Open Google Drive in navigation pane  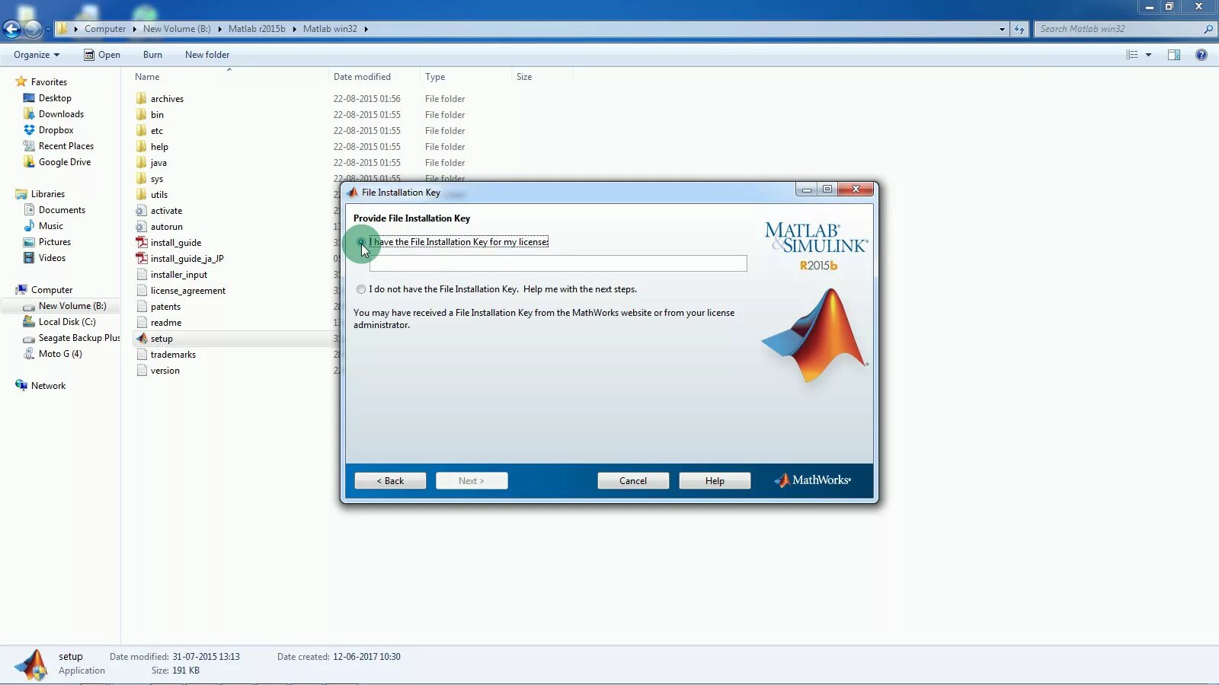(x=65, y=162)
